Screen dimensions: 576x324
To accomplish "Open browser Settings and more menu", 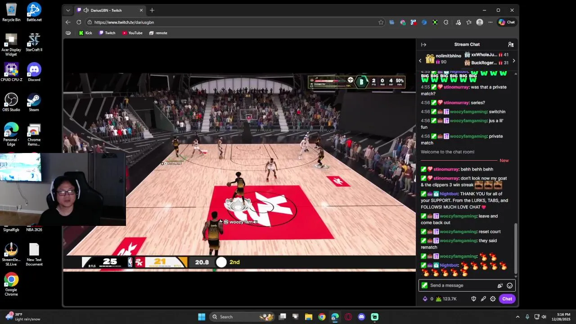I will click(490, 22).
